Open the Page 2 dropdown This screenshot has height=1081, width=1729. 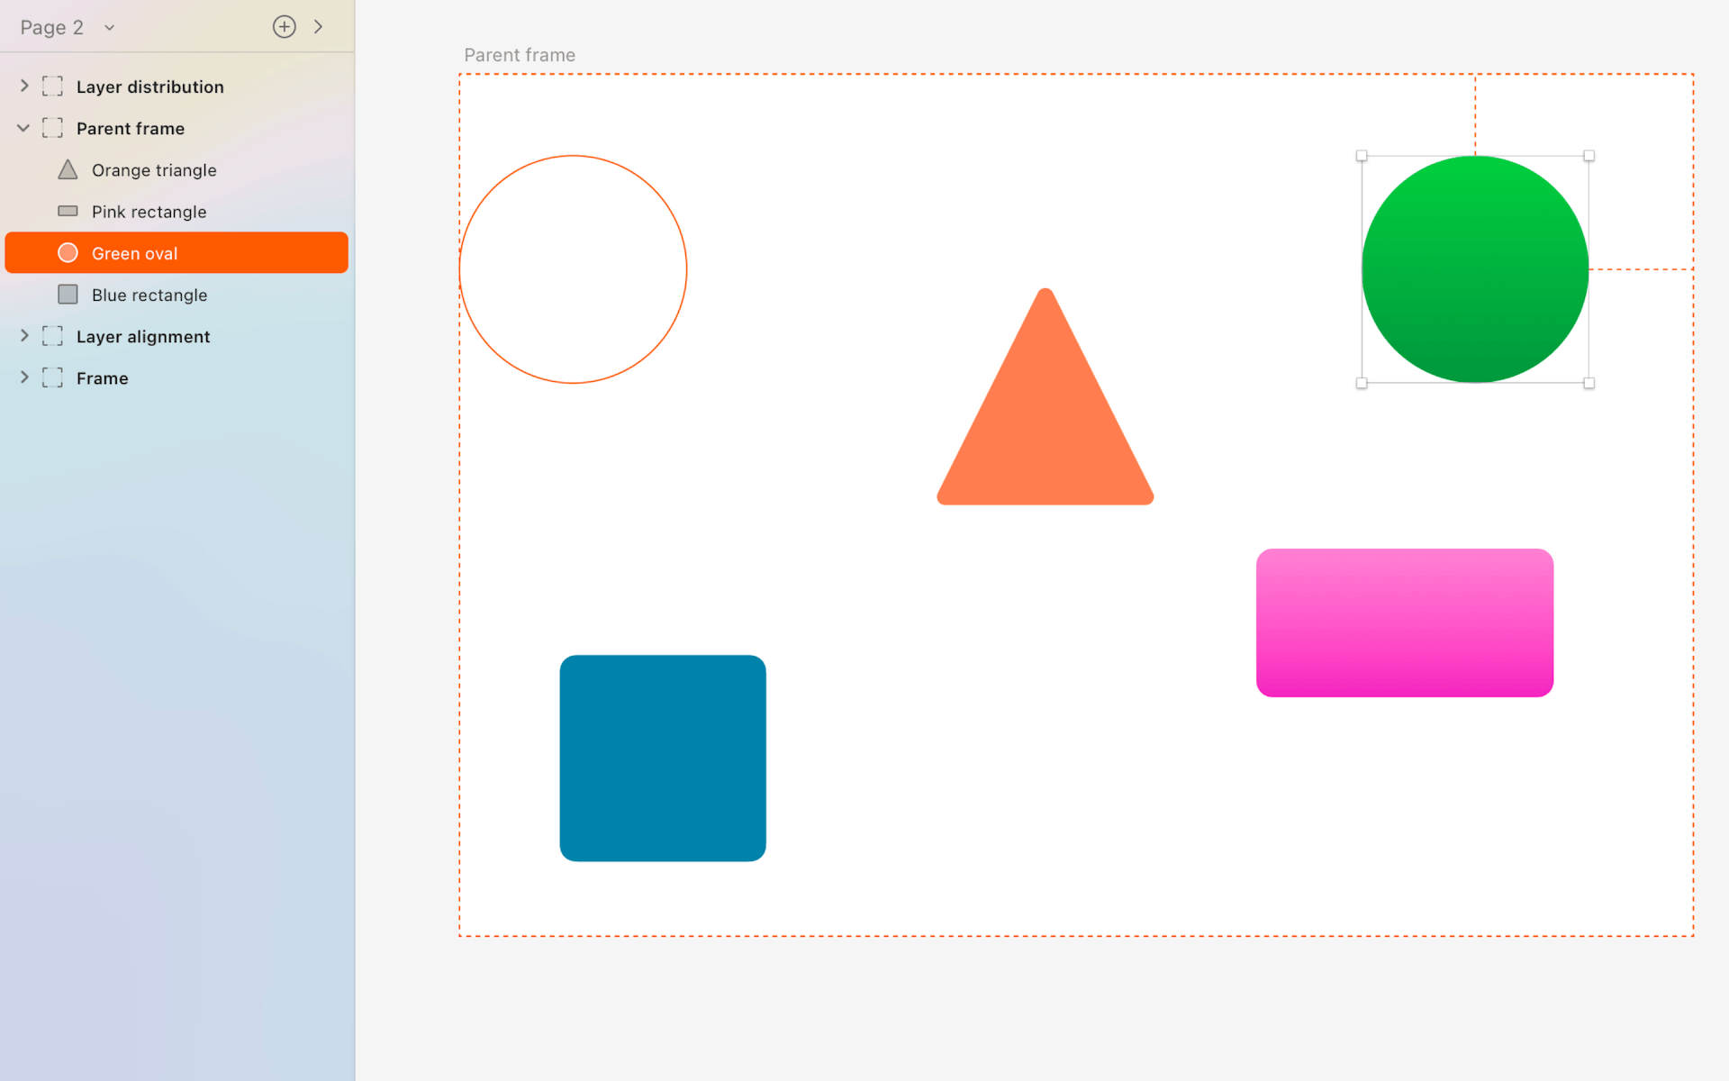click(x=109, y=28)
